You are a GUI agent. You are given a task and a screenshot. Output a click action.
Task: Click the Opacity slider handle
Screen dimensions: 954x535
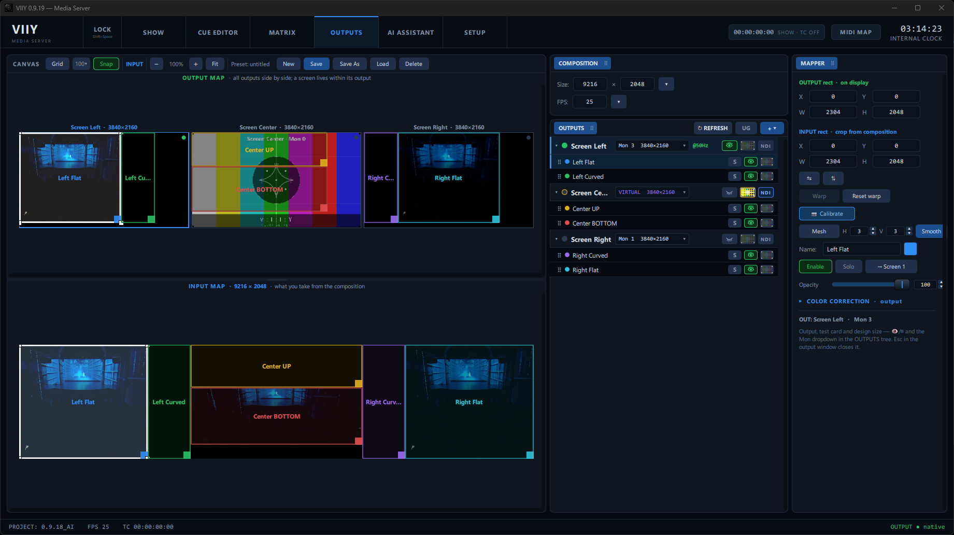(902, 284)
